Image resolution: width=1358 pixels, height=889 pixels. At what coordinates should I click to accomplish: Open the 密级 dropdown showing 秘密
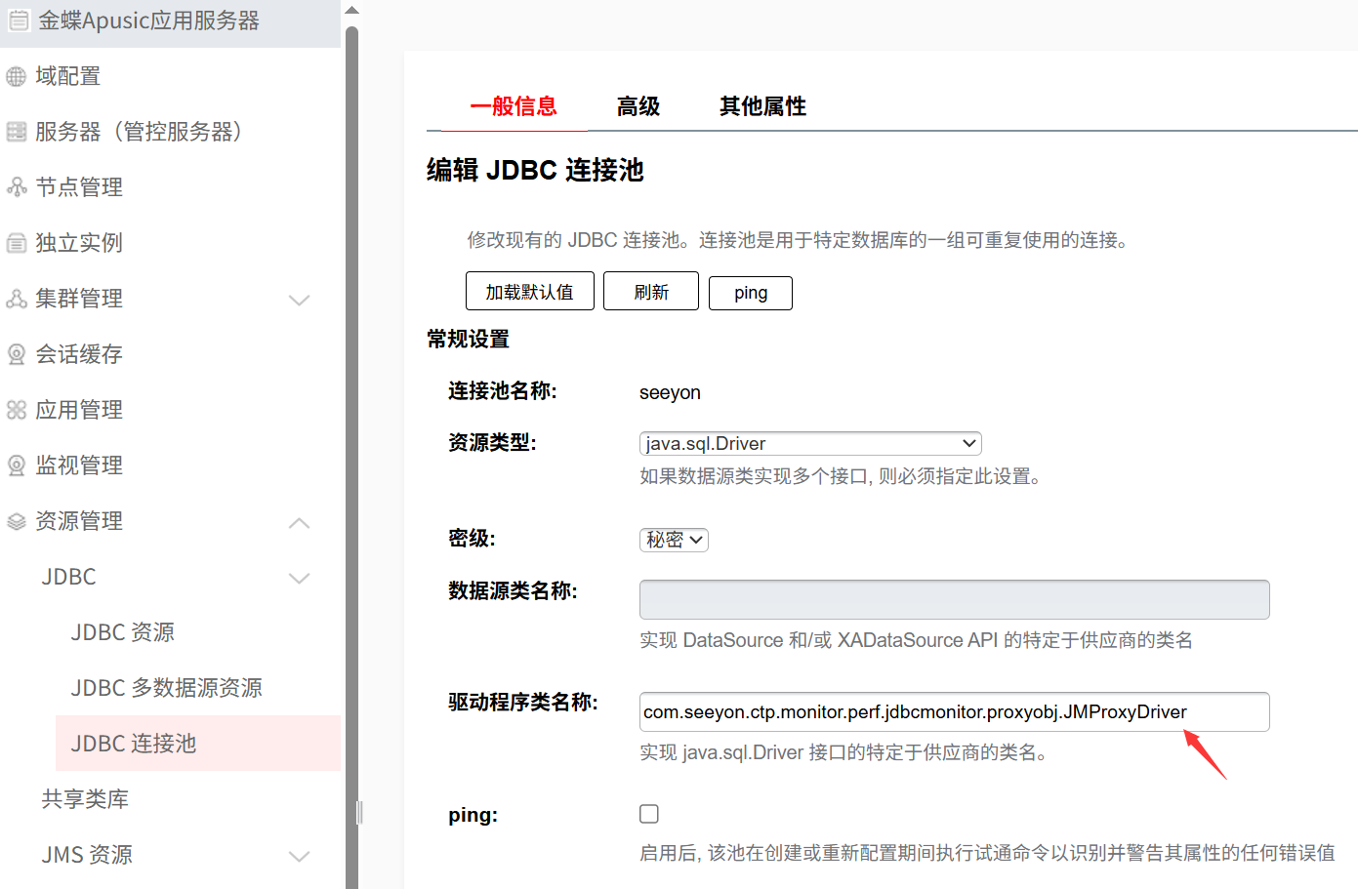click(x=674, y=540)
